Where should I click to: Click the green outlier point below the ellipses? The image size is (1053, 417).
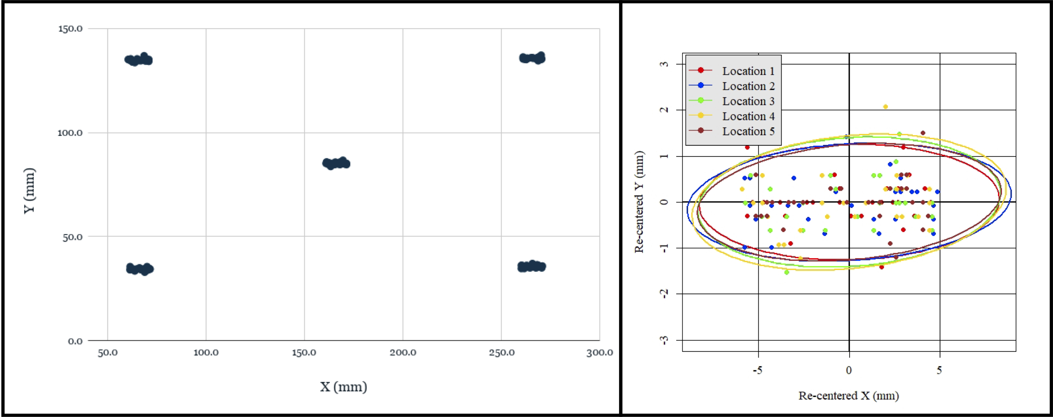(787, 272)
